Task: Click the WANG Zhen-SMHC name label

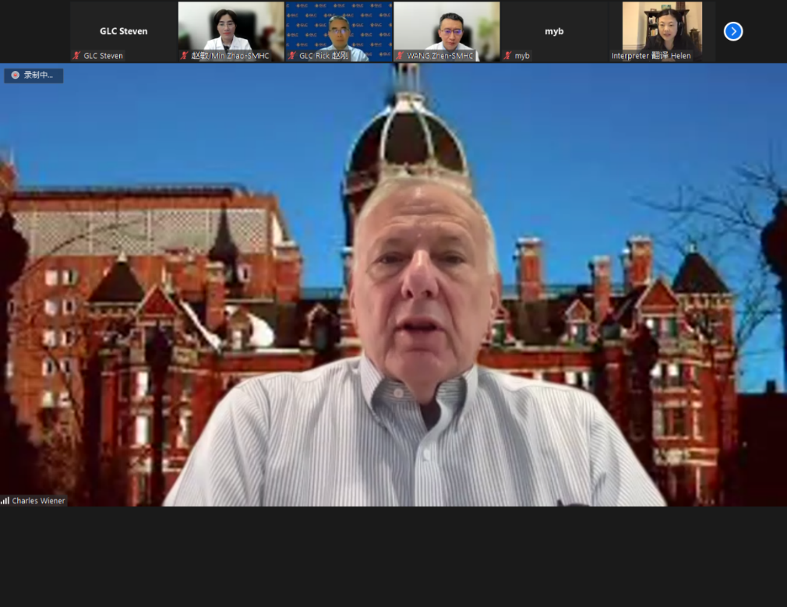Action: pyautogui.click(x=439, y=56)
